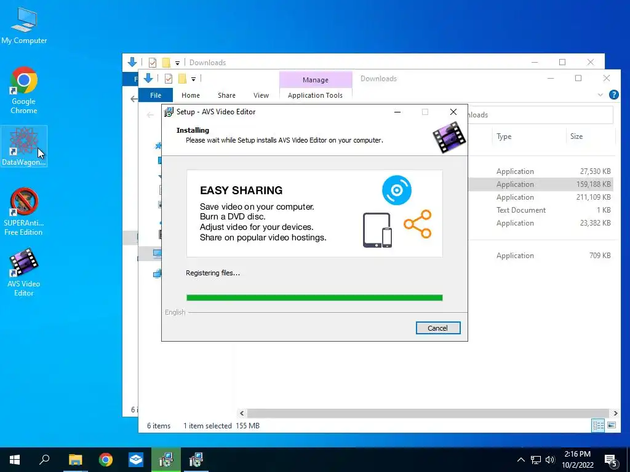Click the Manage contextual tab header
The image size is (630, 472).
pos(316,79)
